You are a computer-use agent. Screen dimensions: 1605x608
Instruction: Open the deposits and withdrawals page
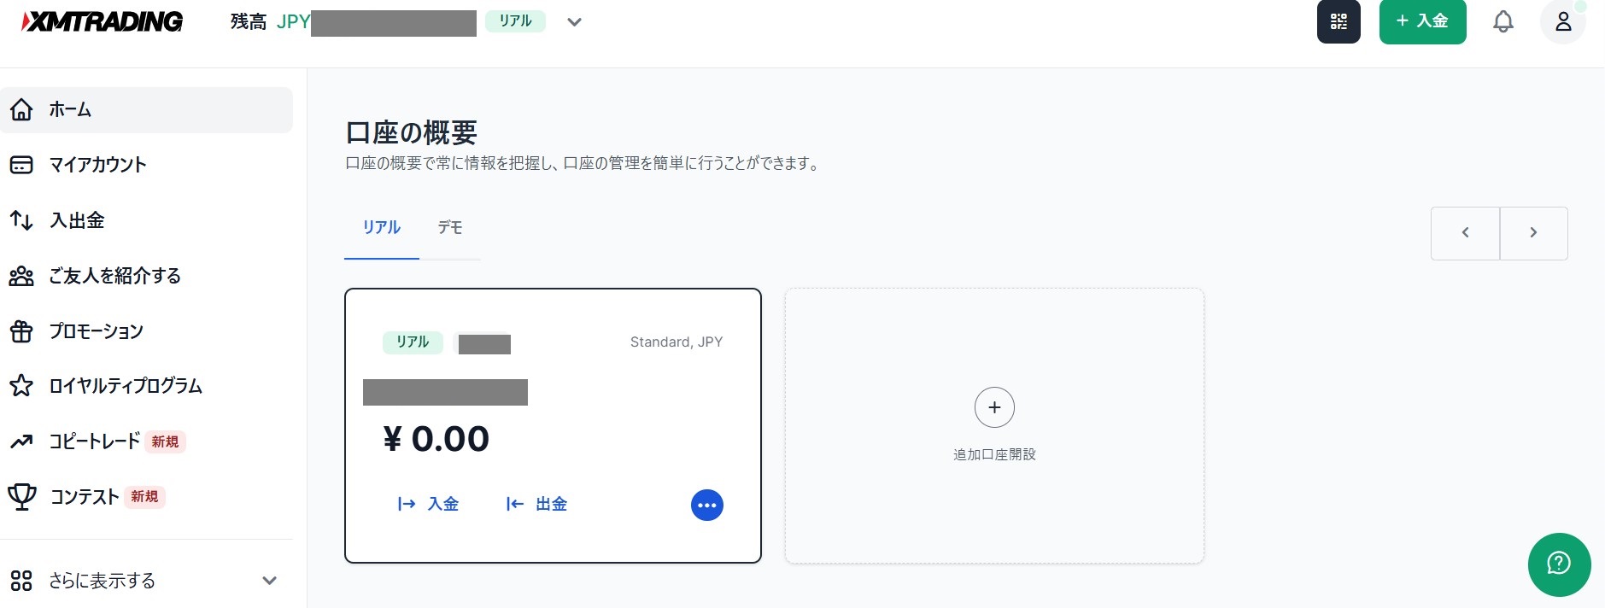(77, 220)
